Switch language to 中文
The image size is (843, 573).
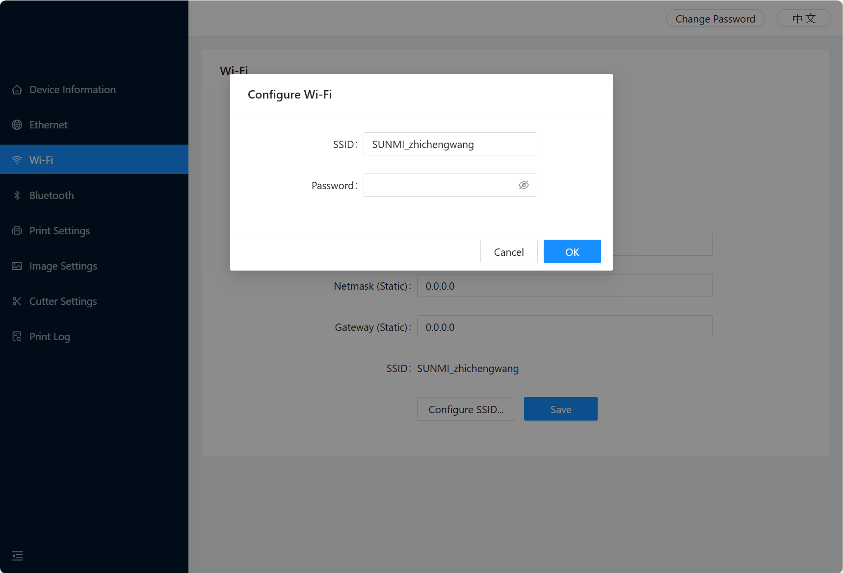point(803,19)
